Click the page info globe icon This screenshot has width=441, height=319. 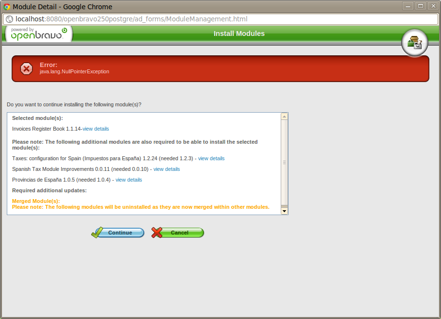pyautogui.click(x=10, y=19)
